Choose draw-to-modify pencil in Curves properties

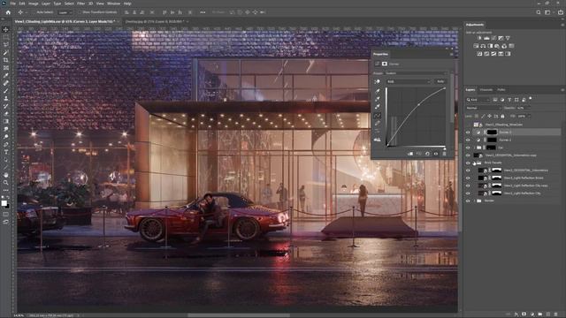pos(378,124)
